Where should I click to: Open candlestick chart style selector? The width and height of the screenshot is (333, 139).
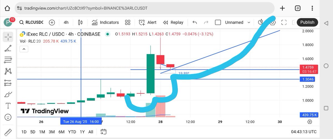[x=80, y=22]
